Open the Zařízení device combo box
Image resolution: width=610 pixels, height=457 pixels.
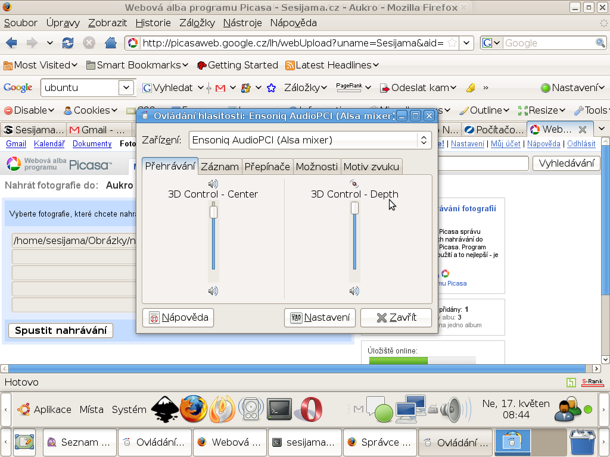(310, 140)
